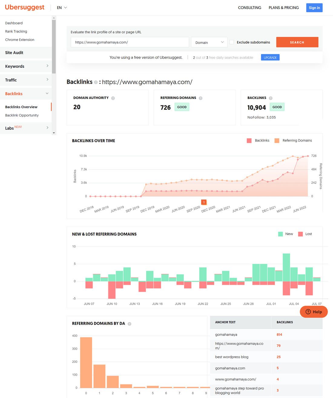This screenshot has width=333, height=398.
Task: Click the 79 backlinks count
Action: [x=279, y=346]
